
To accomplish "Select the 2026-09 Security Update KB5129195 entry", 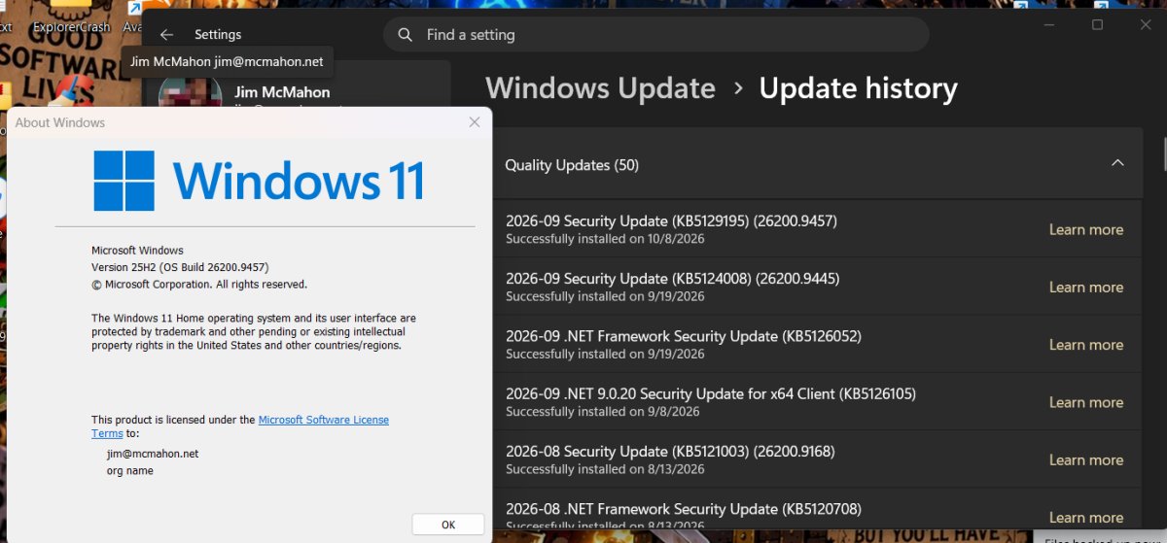I will tap(817, 229).
